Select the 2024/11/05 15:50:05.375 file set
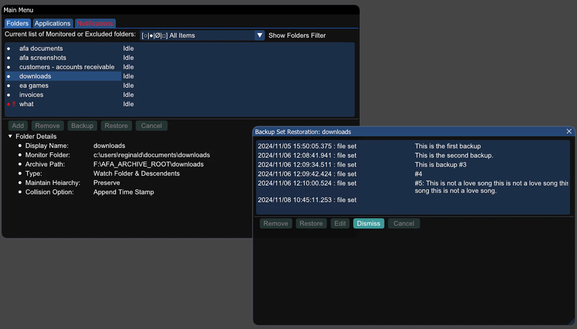 (x=307, y=146)
